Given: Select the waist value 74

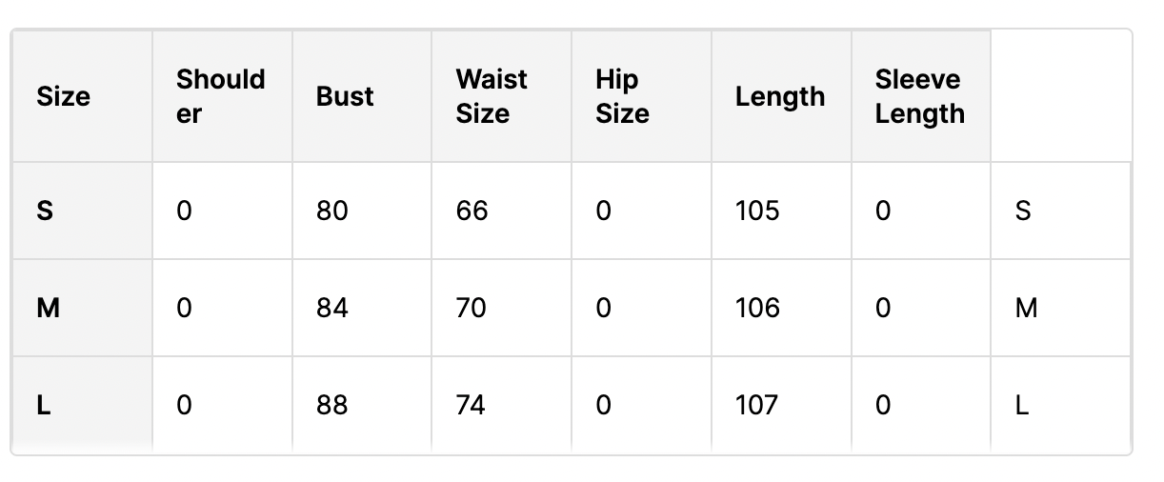Looking at the screenshot, I should click(471, 405).
